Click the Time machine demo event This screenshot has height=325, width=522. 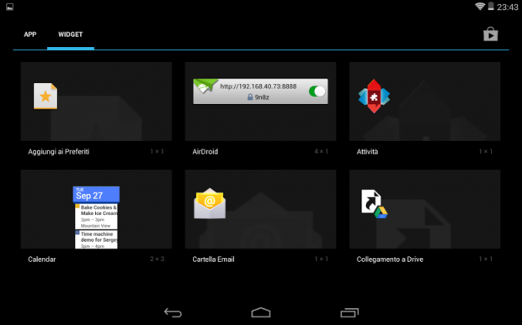pyautogui.click(x=96, y=239)
